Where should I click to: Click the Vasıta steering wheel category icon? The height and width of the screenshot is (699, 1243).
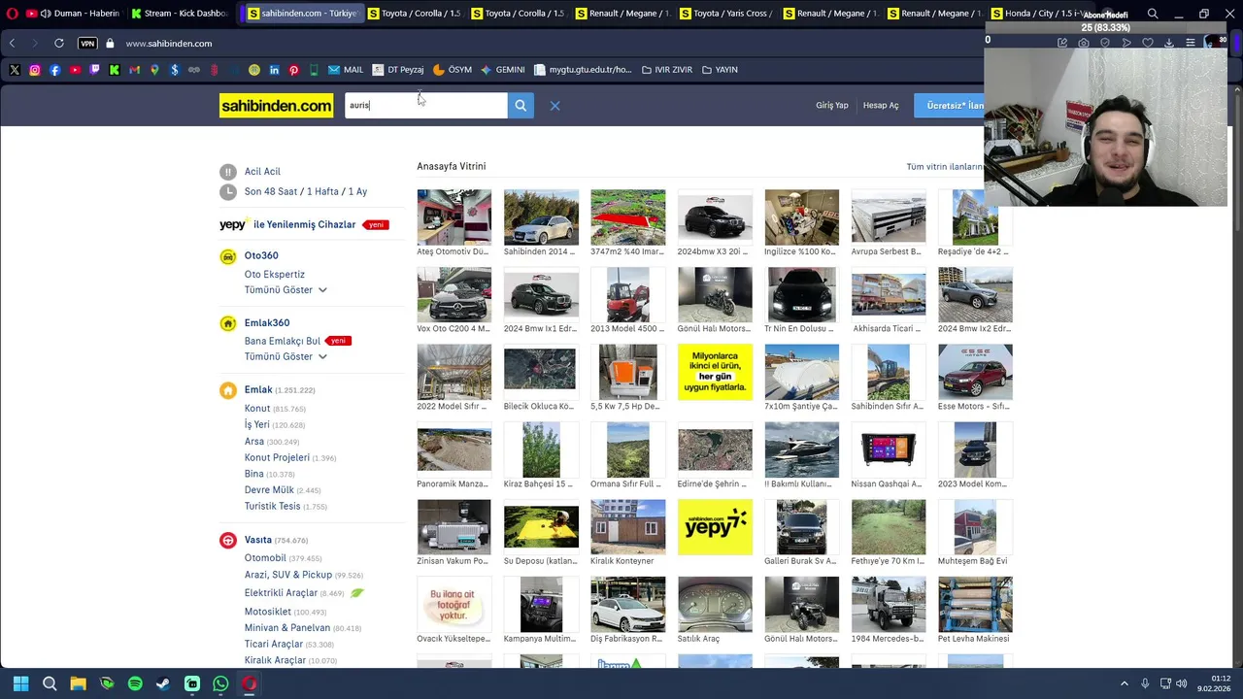tap(228, 540)
